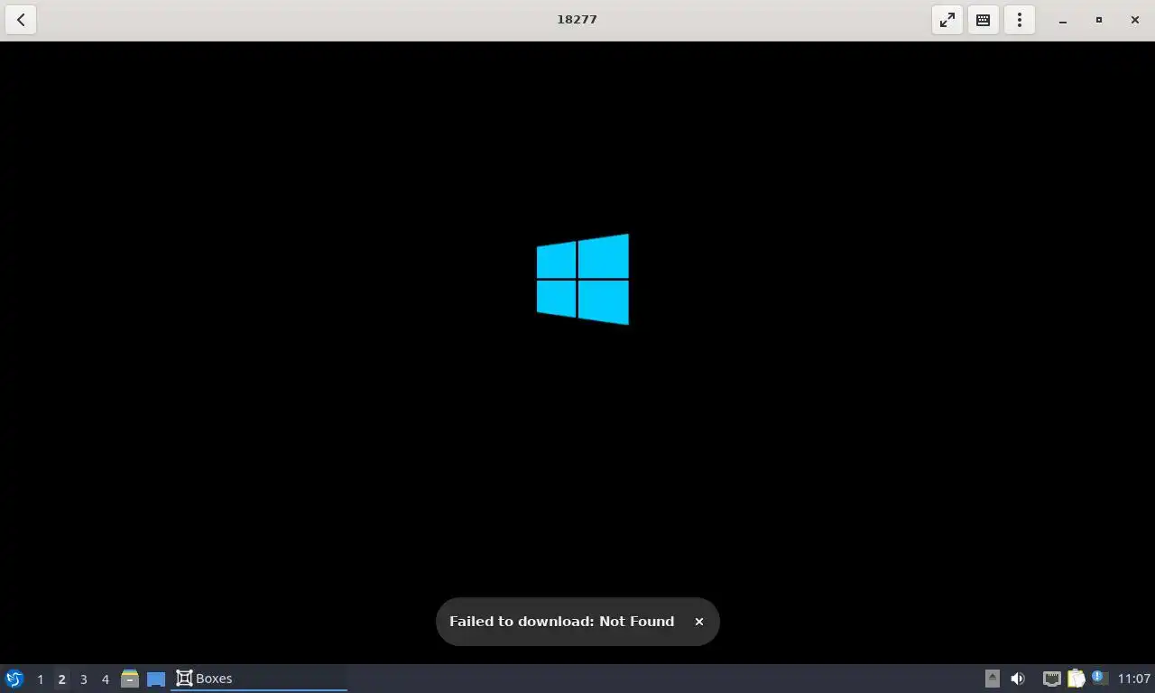Select the Boxes task in the taskbar
This screenshot has width=1155, height=693.
coord(259,679)
